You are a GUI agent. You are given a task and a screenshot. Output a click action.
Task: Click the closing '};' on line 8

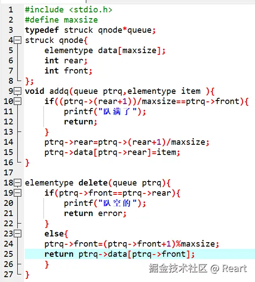29,81
